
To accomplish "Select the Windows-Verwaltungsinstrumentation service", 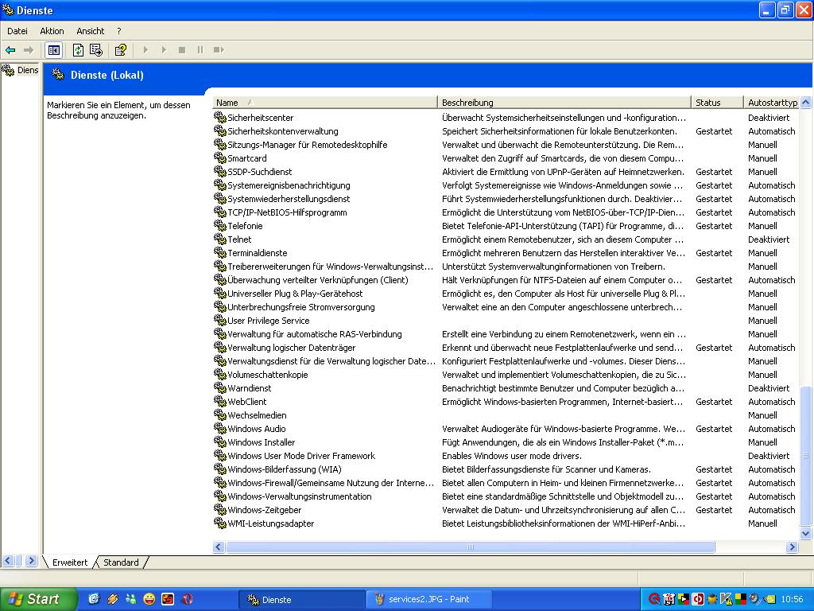I will pyautogui.click(x=505, y=496).
